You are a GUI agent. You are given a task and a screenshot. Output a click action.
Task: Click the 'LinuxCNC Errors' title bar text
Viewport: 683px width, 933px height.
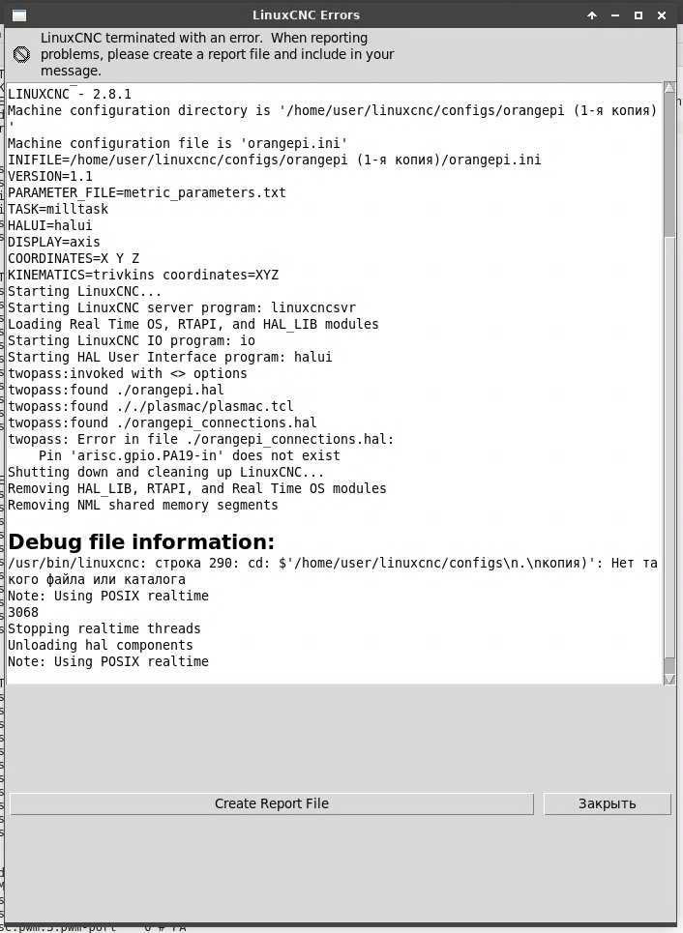click(306, 15)
